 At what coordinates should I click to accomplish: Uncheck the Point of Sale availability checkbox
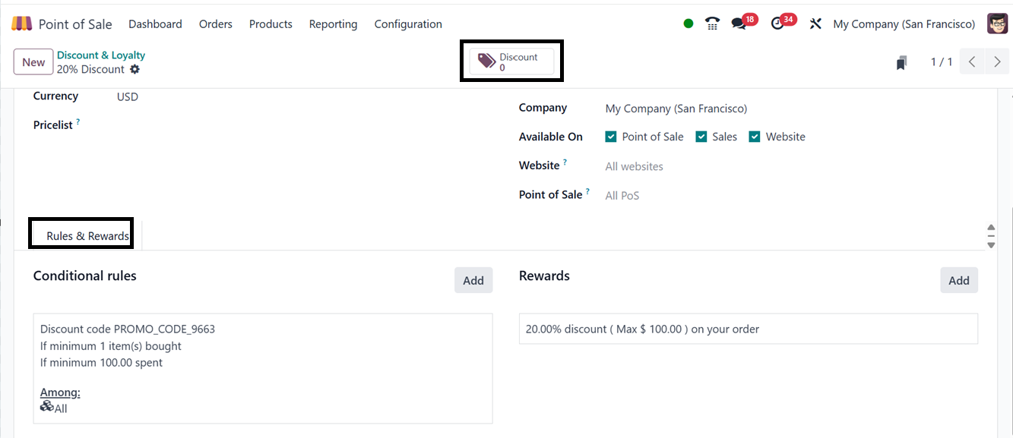pos(611,137)
